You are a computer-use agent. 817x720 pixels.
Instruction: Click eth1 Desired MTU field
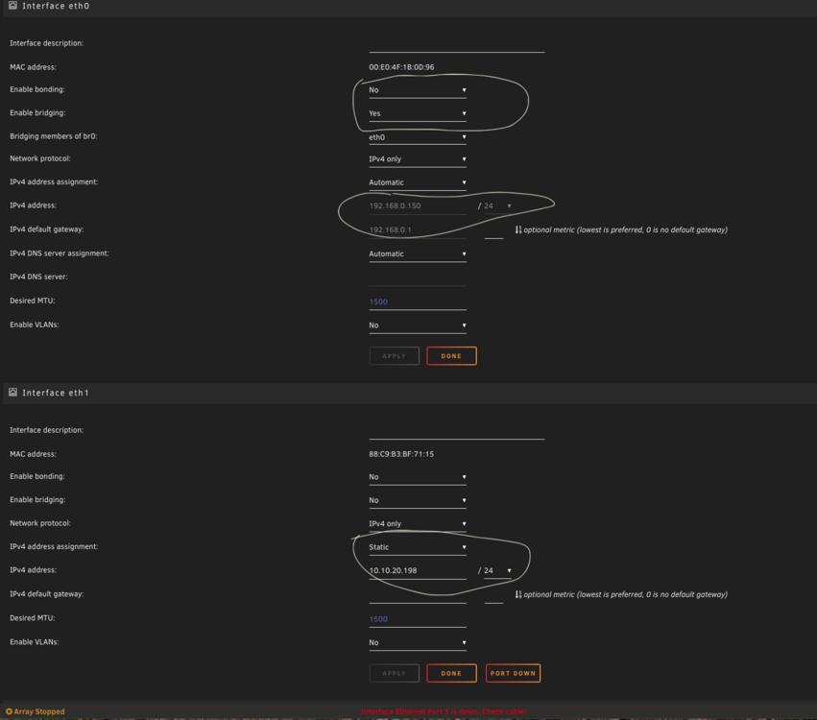(x=418, y=619)
